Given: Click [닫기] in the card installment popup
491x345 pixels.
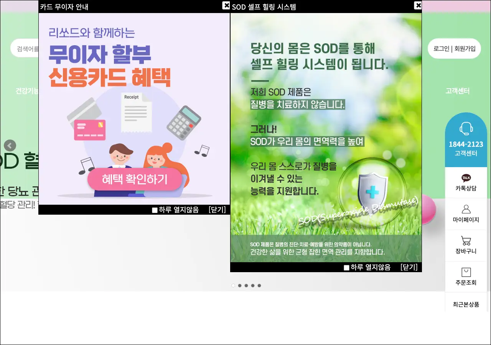Looking at the screenshot, I should pos(217,210).
